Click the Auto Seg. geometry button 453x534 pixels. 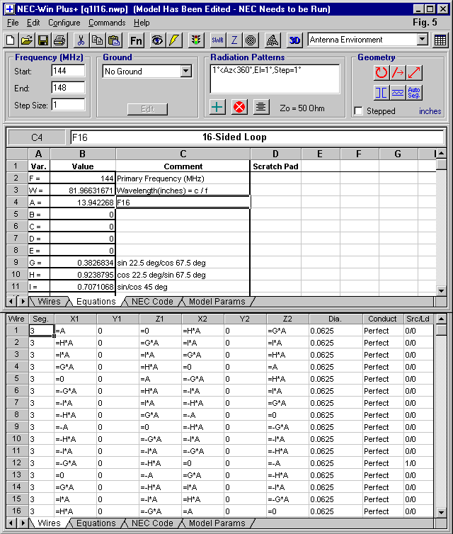[x=415, y=93]
